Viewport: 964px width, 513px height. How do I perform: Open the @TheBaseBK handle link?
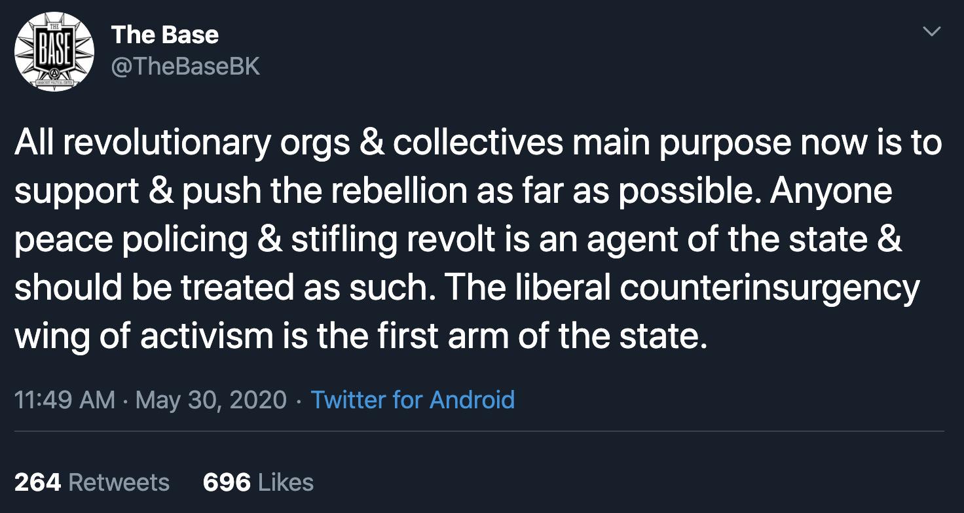185,67
